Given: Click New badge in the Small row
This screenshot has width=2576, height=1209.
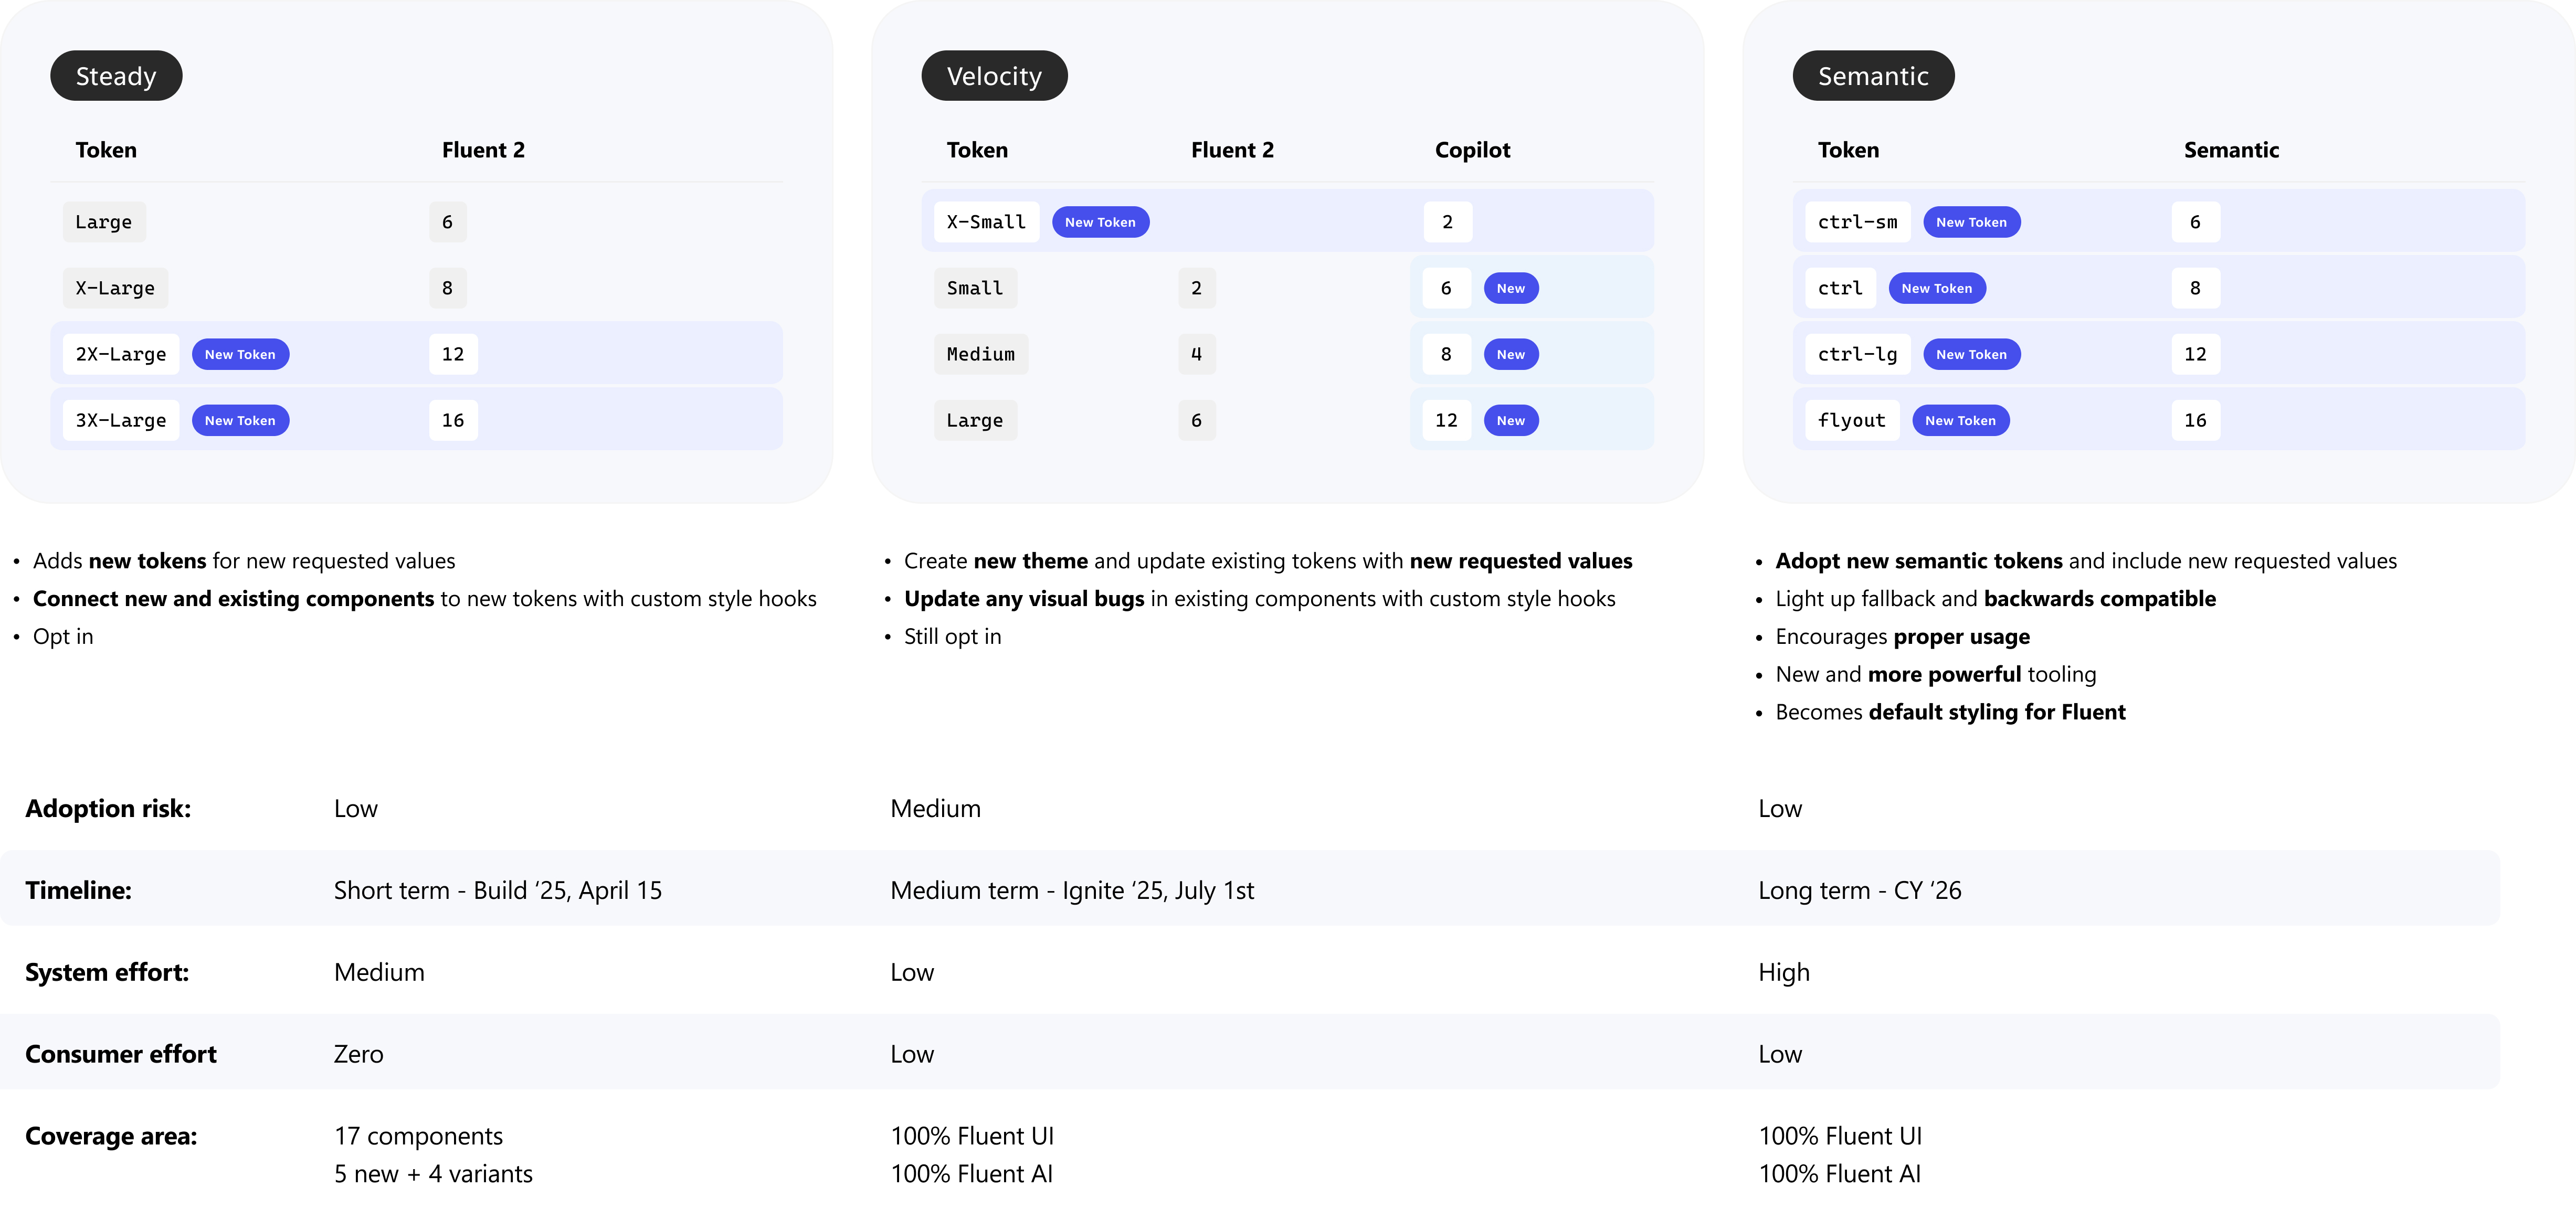Looking at the screenshot, I should pyautogui.click(x=1511, y=288).
